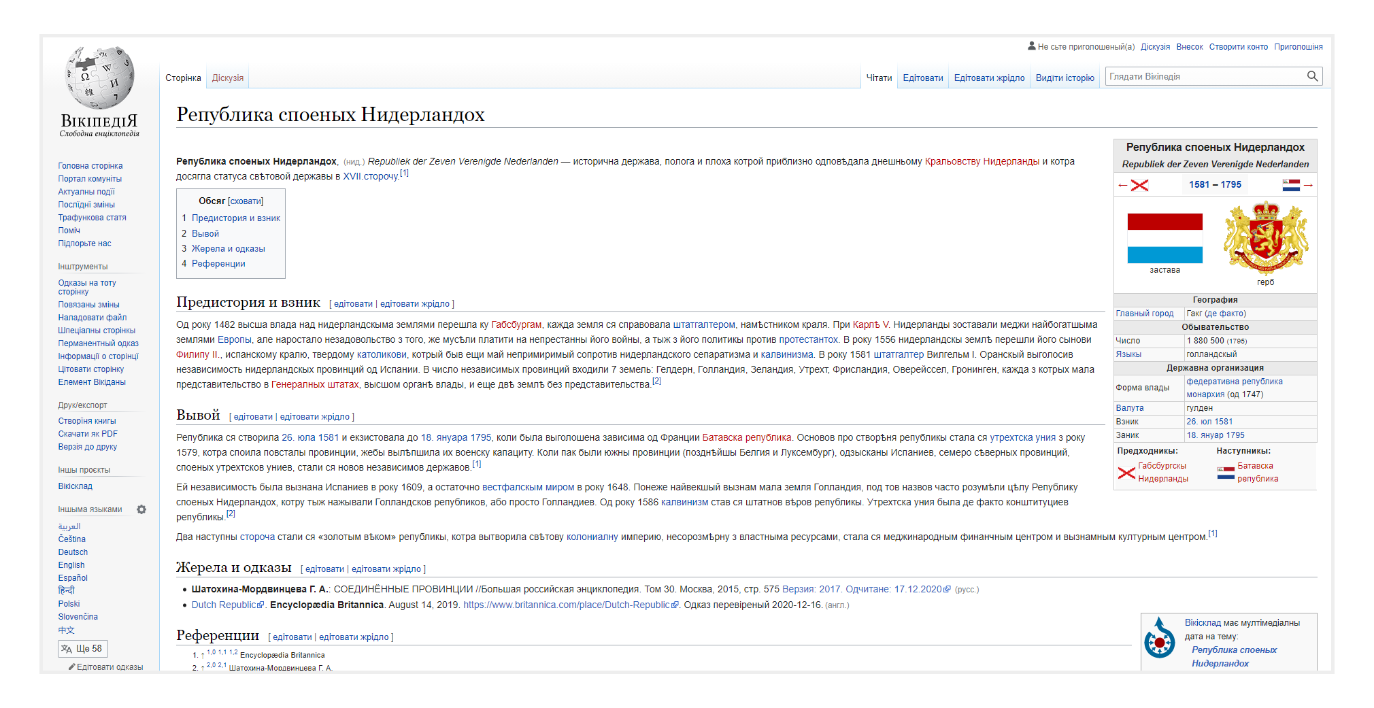Image resolution: width=1374 pixels, height=708 pixels.
Task: Open the Едітовати tab
Action: pyautogui.click(x=923, y=78)
